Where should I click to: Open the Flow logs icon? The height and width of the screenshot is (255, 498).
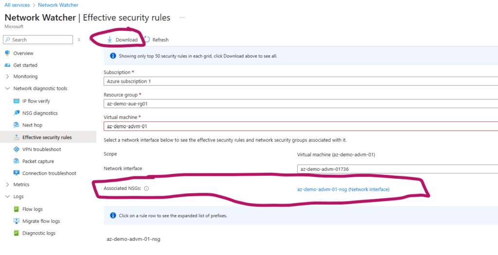(x=17, y=209)
